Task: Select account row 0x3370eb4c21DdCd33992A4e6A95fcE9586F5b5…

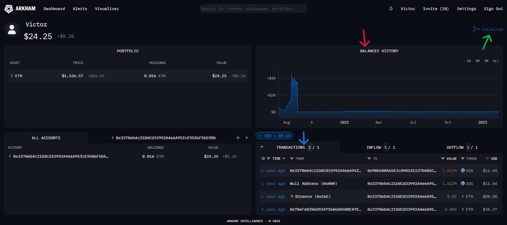Action: tap(127, 157)
